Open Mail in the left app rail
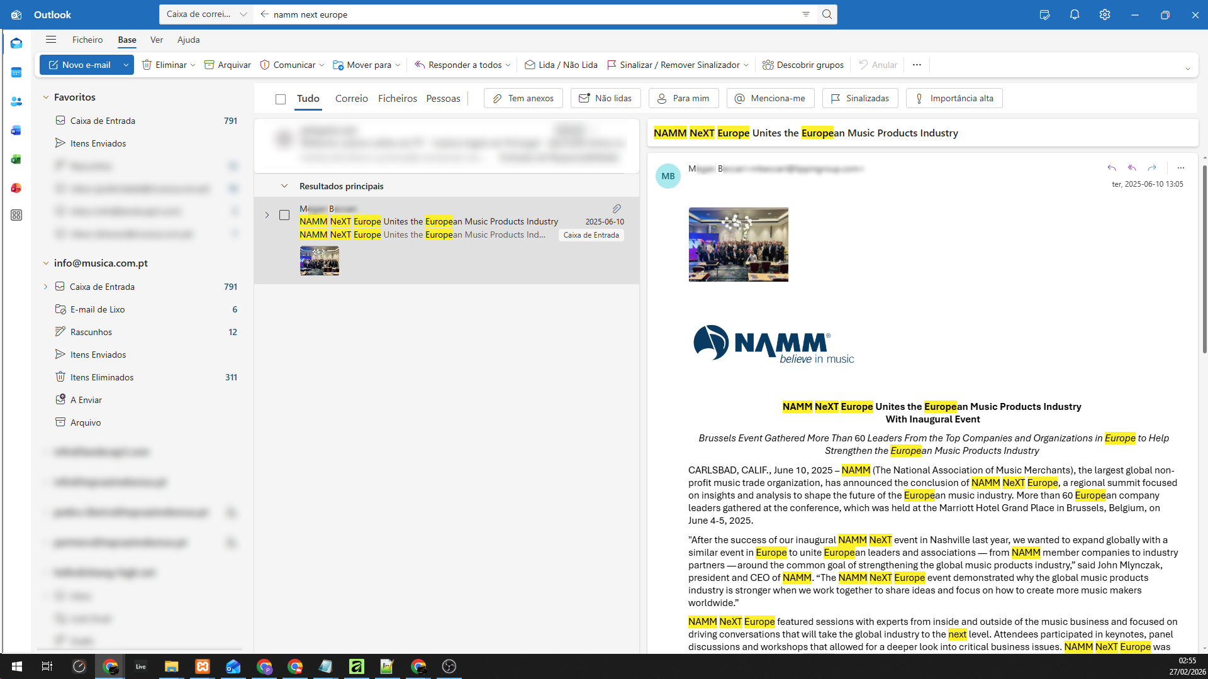This screenshot has width=1208, height=679. pyautogui.click(x=16, y=43)
